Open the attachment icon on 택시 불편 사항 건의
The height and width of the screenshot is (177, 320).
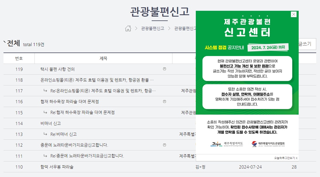coord(164,69)
